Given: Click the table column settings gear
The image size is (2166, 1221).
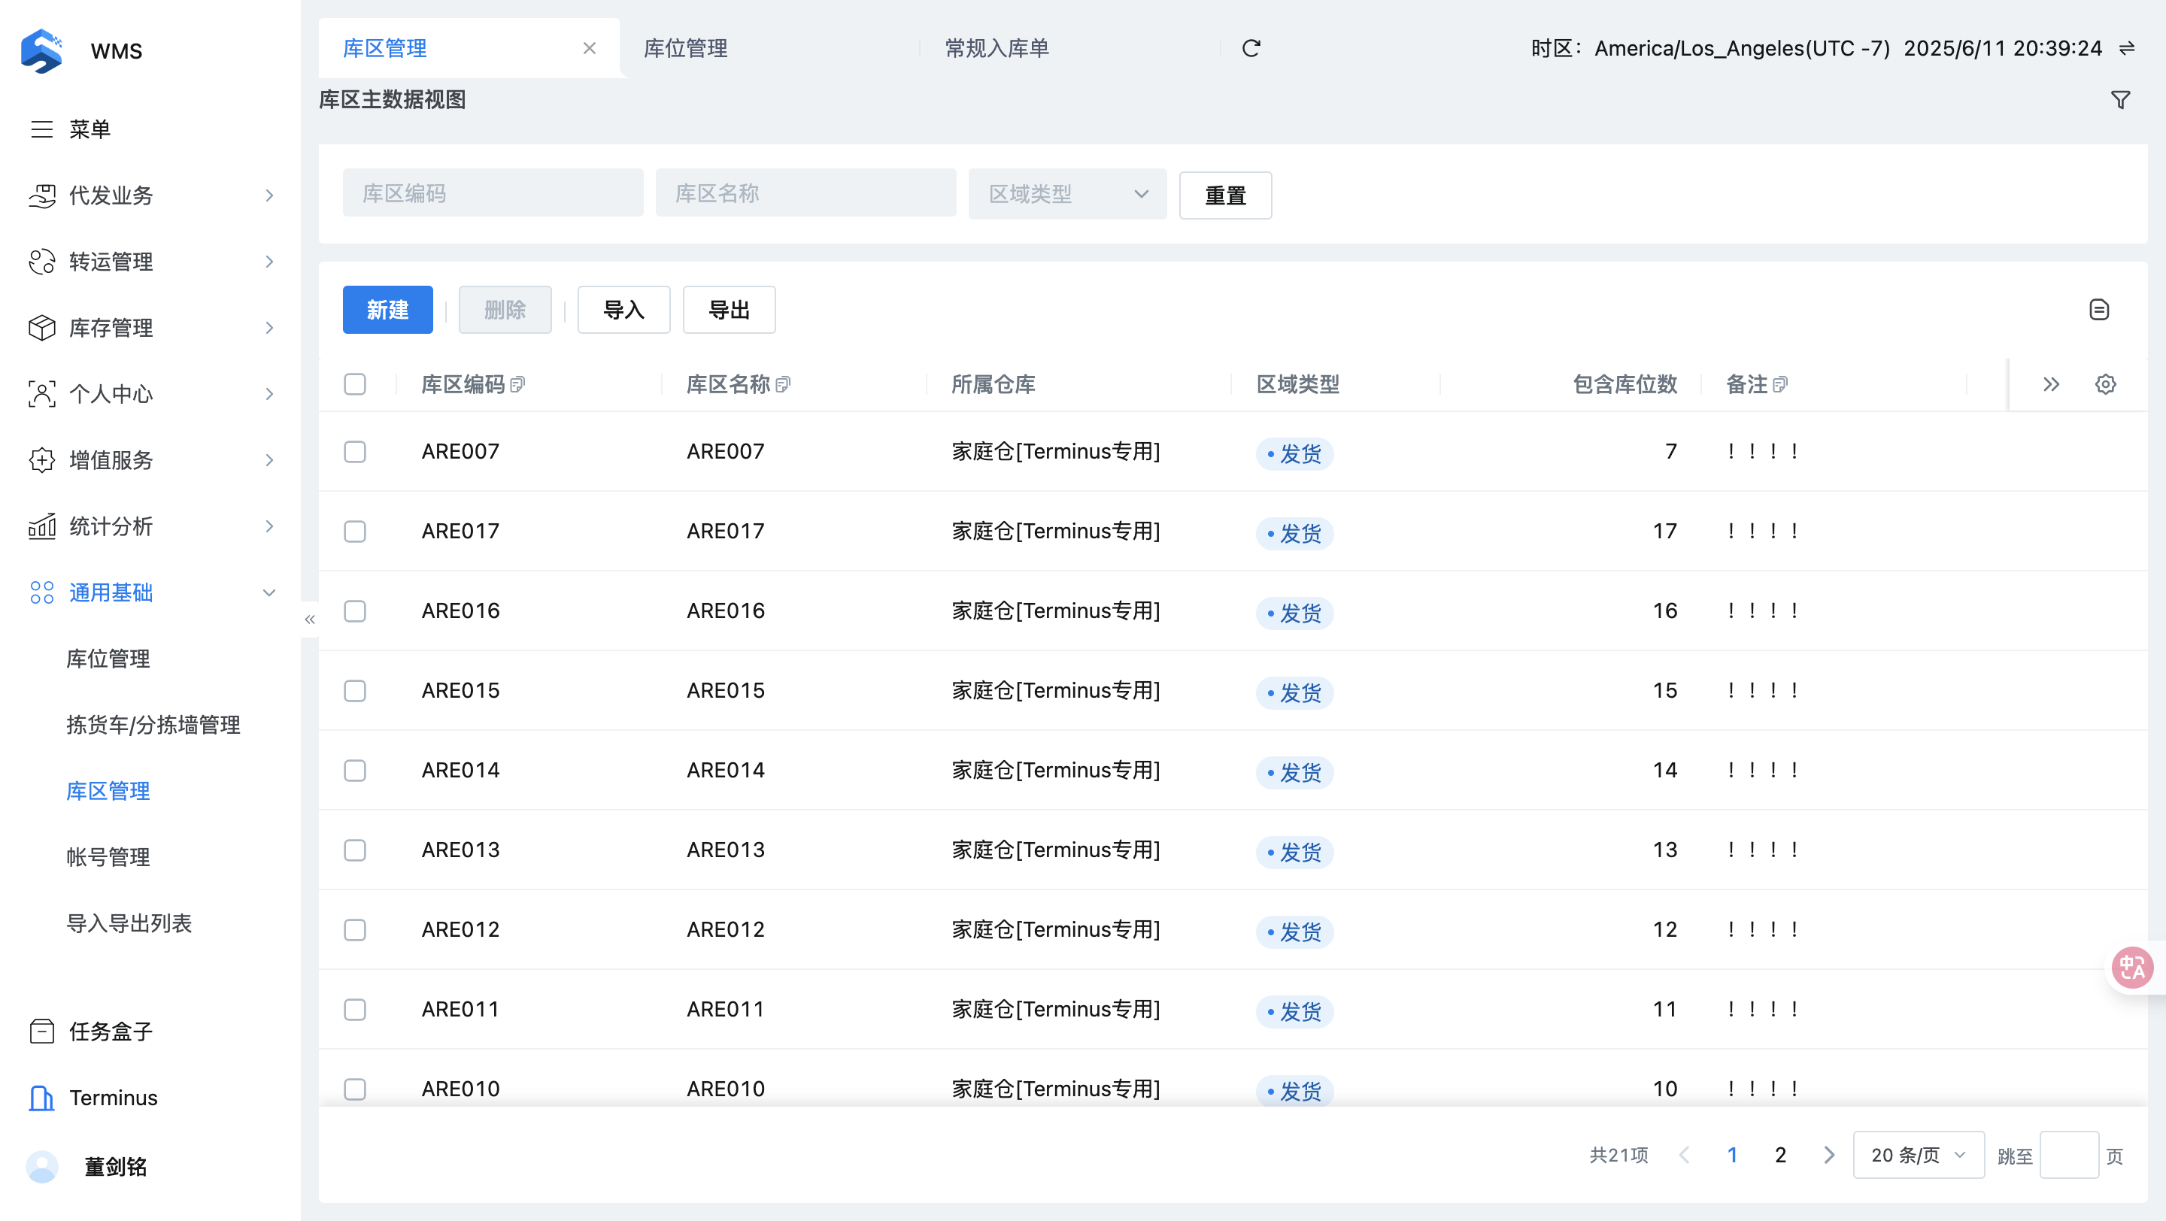Looking at the screenshot, I should pos(2104,384).
